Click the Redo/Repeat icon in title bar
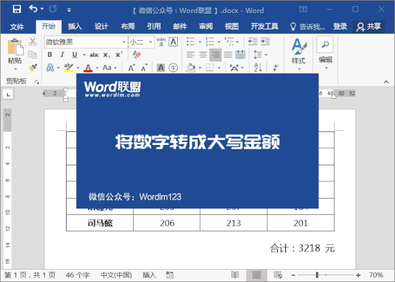 tap(53, 9)
